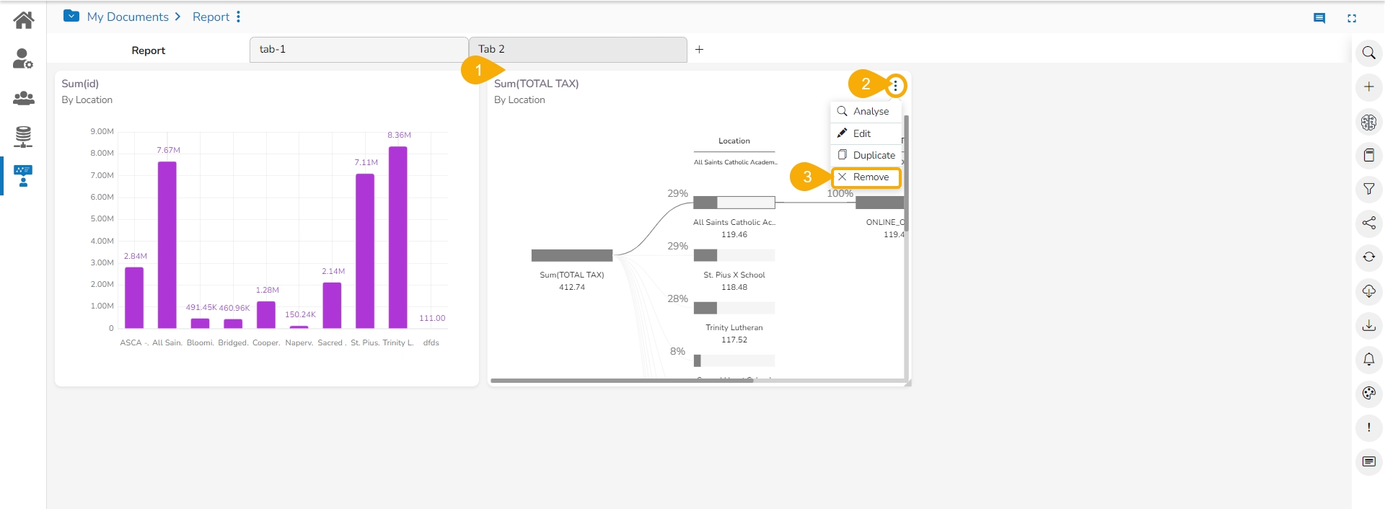Image resolution: width=1385 pixels, height=509 pixels.
Task: Click the My Documents breadcrumb link
Action: (128, 17)
